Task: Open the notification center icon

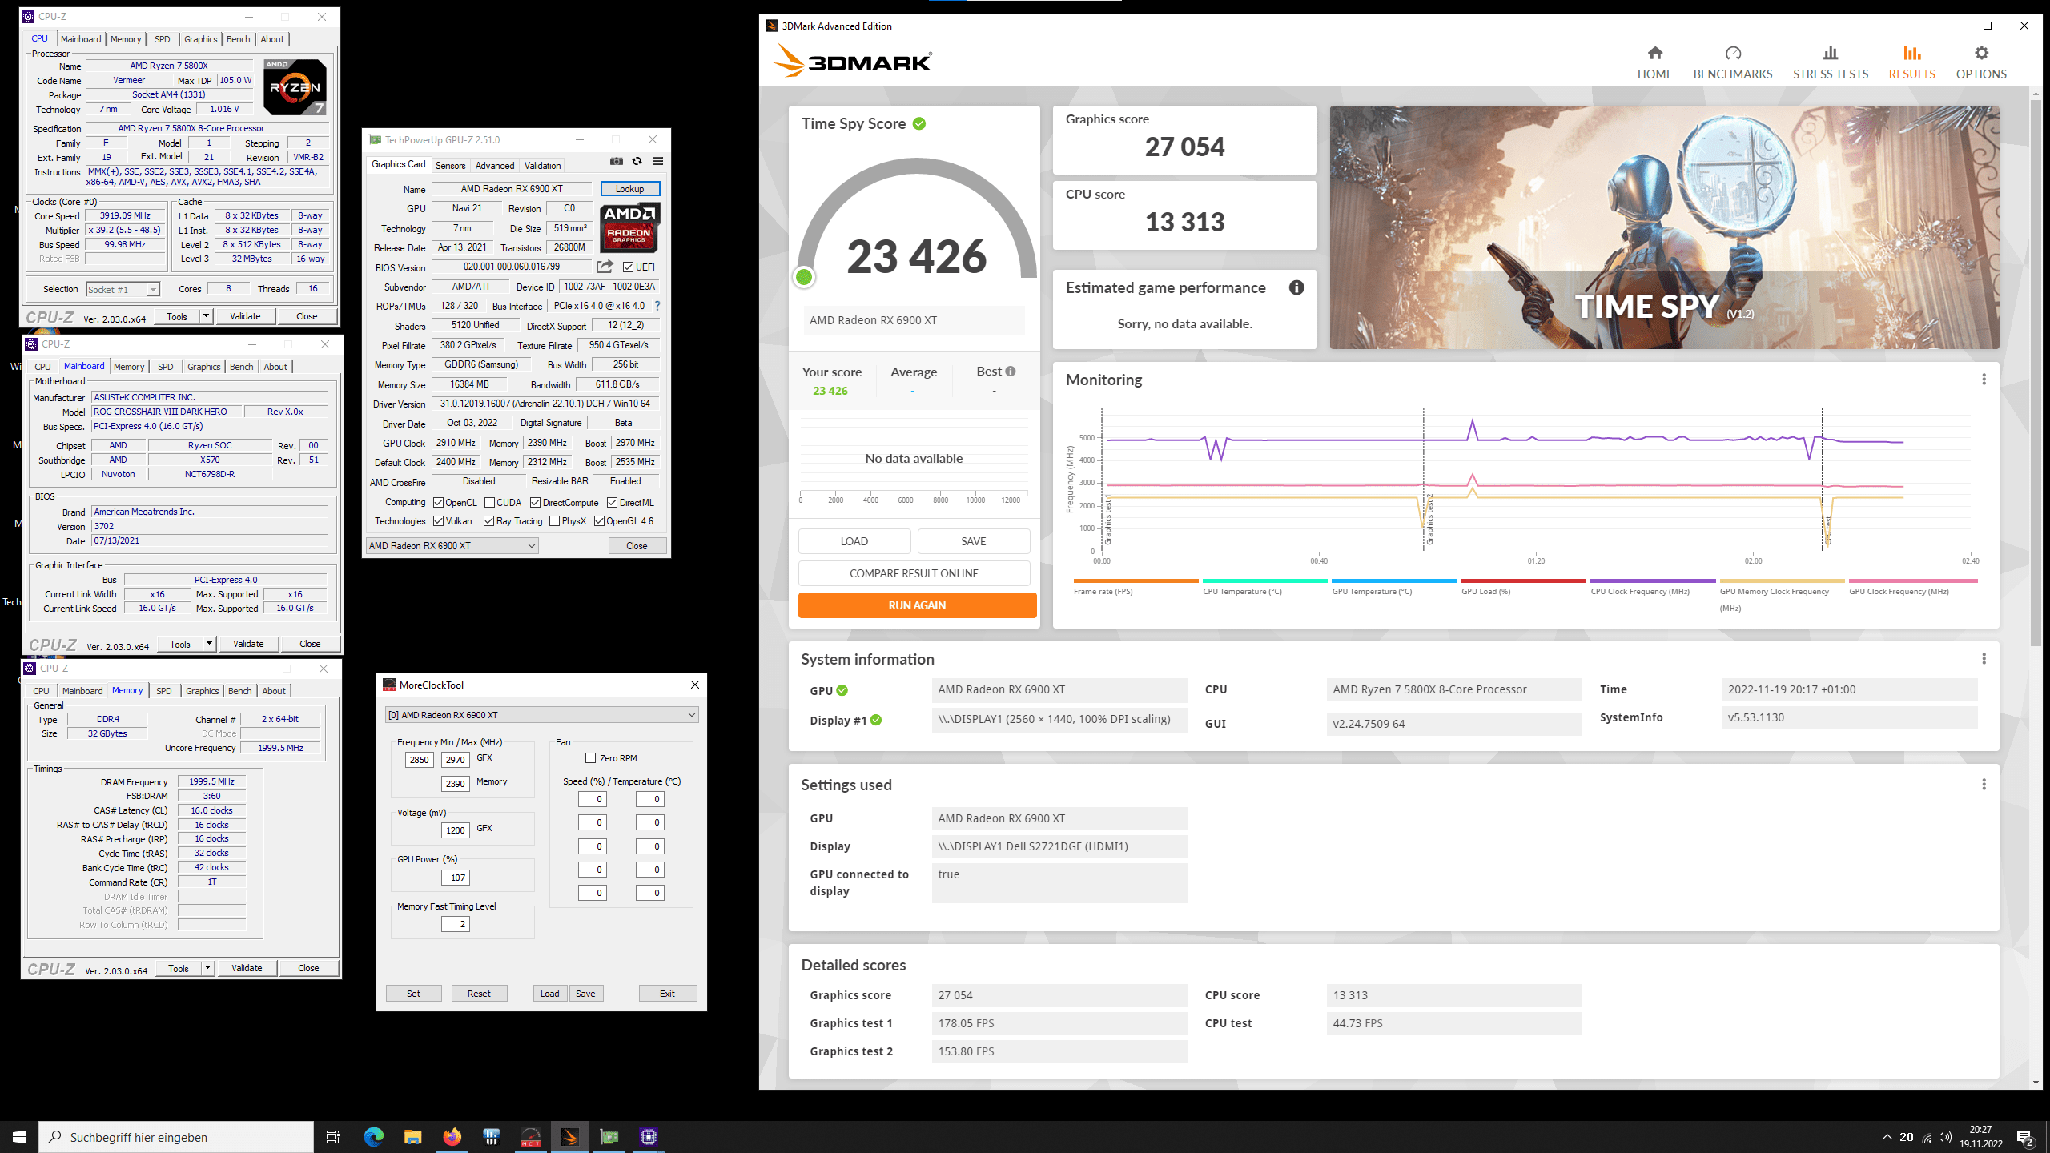Action: pos(2025,1137)
